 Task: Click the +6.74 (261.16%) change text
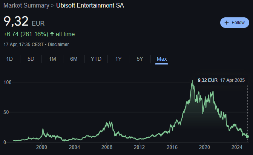(x=26, y=34)
